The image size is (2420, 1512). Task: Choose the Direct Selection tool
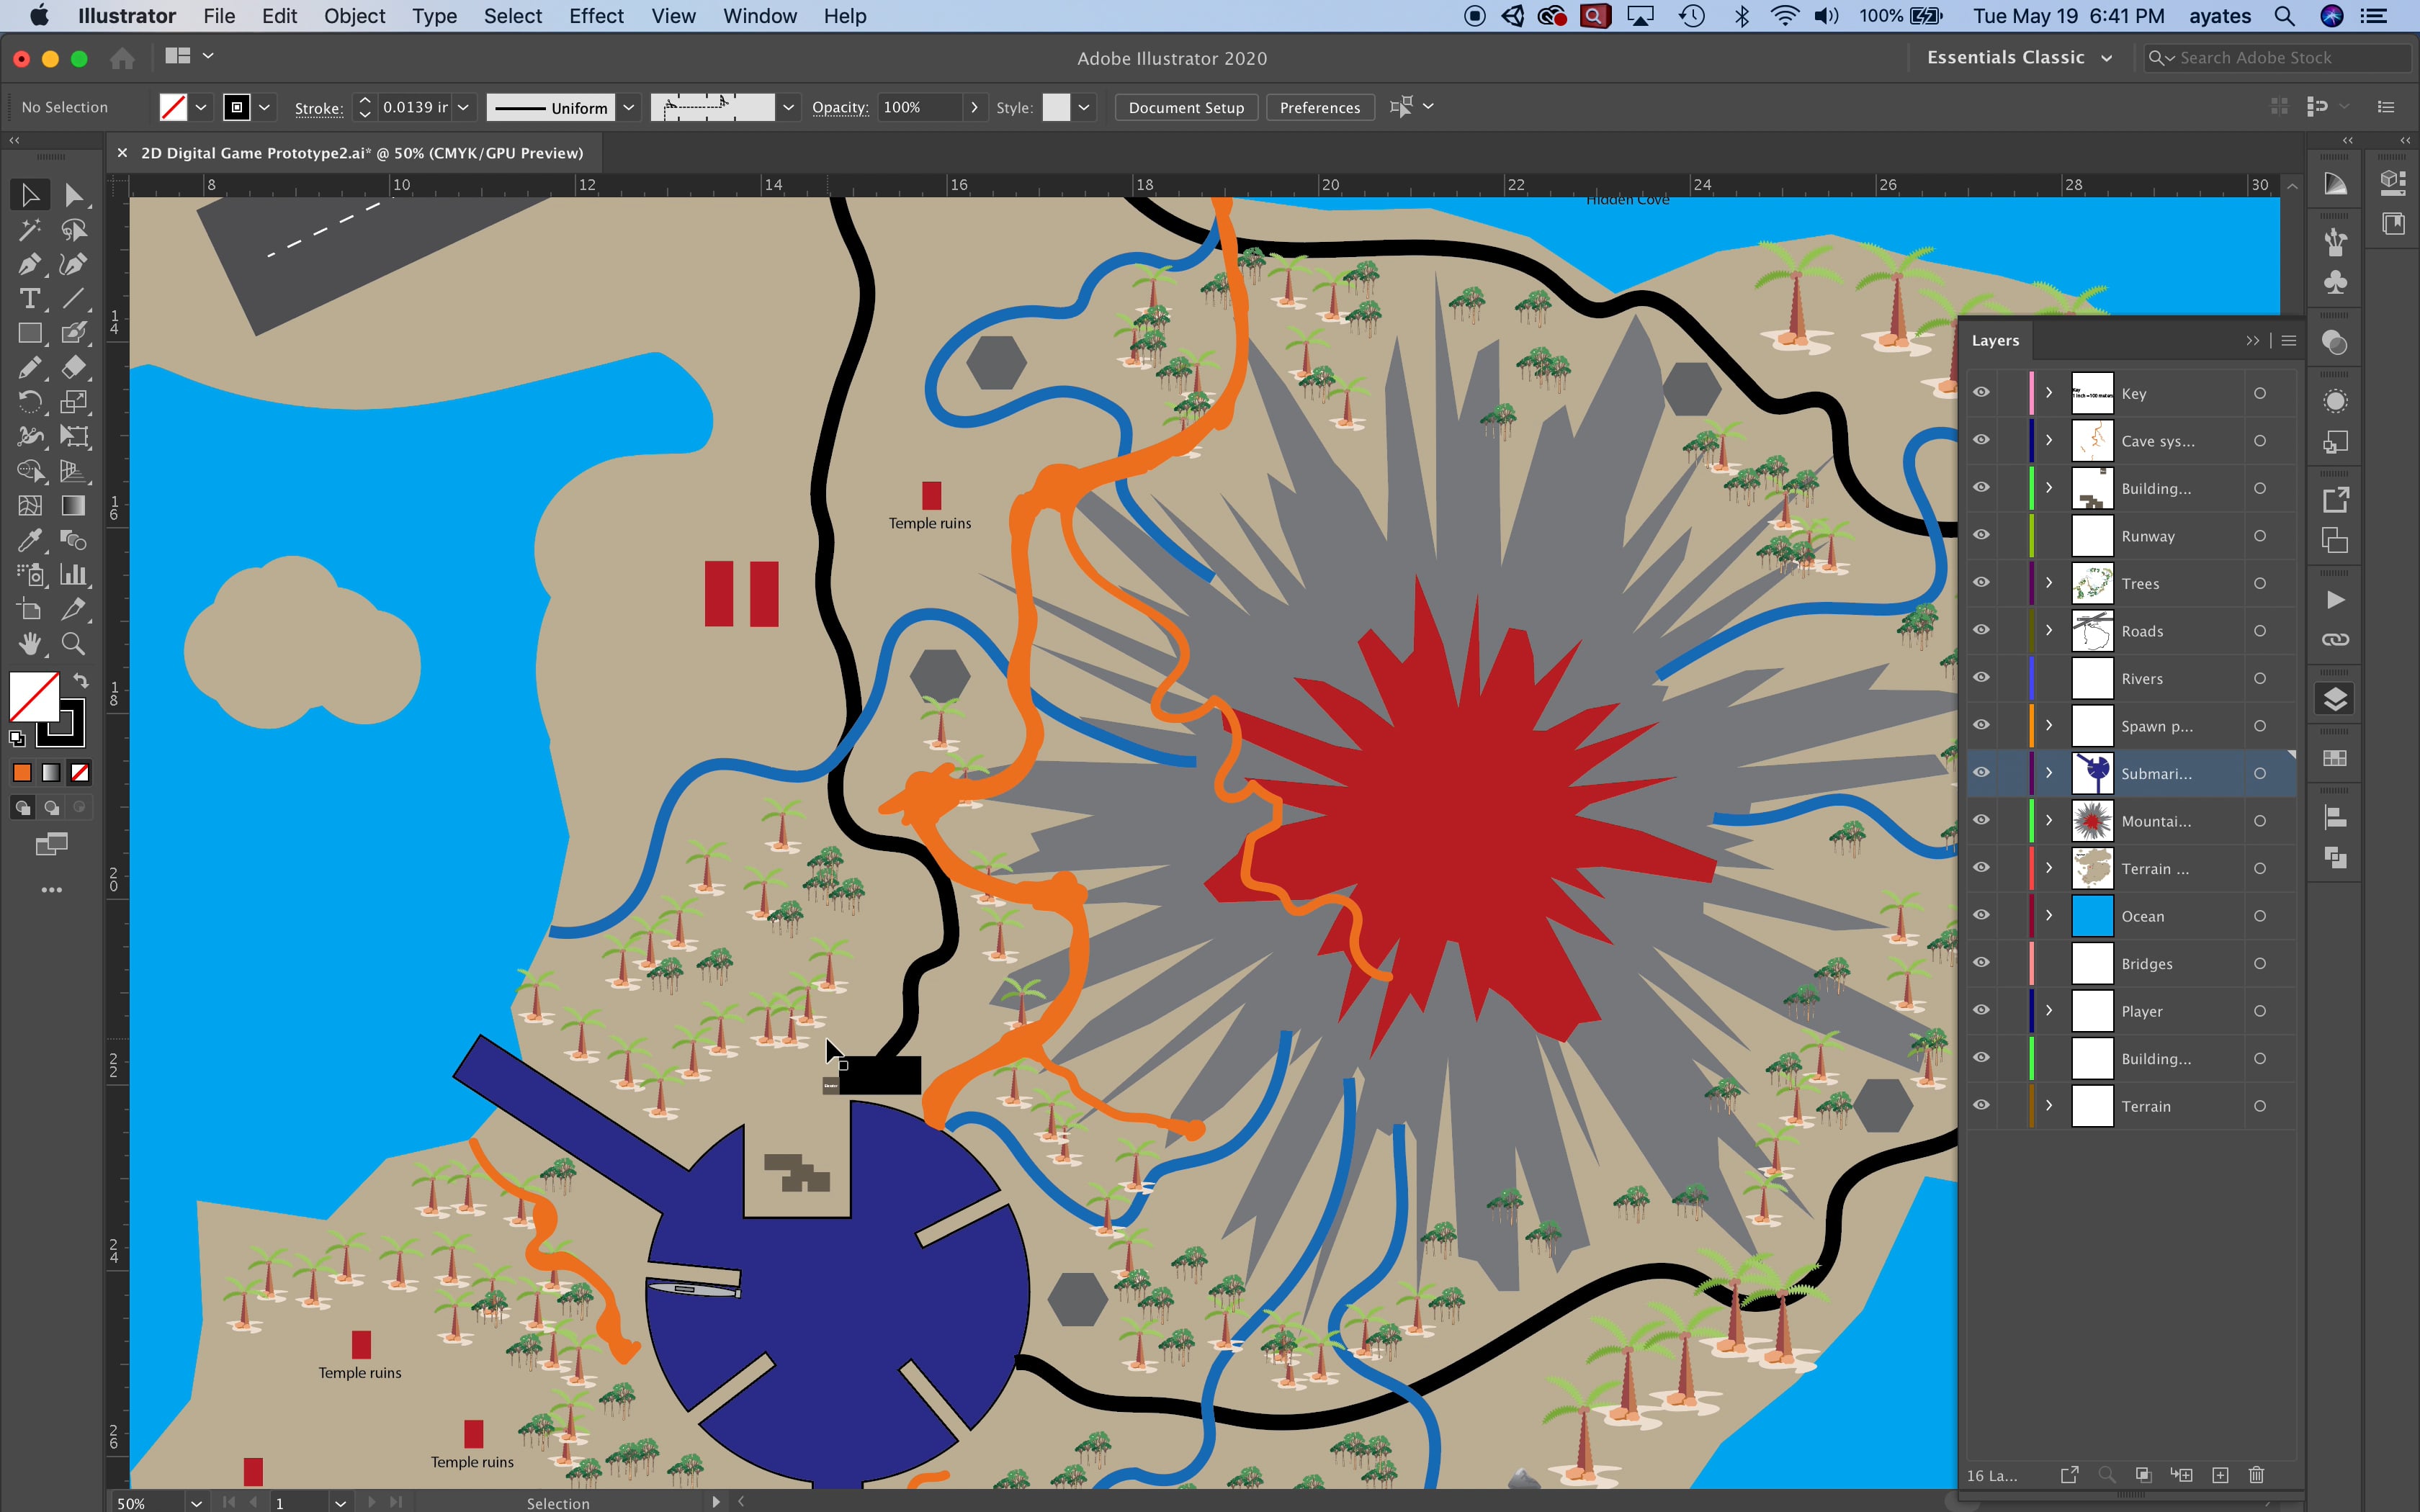coord(74,195)
